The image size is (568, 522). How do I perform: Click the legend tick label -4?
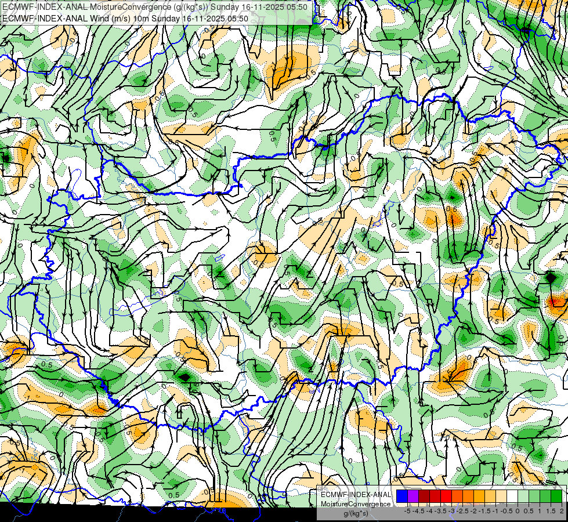pos(429,511)
